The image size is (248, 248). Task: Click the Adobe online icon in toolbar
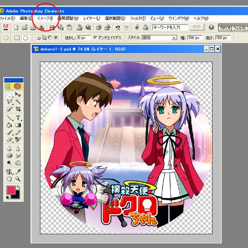point(6,27)
